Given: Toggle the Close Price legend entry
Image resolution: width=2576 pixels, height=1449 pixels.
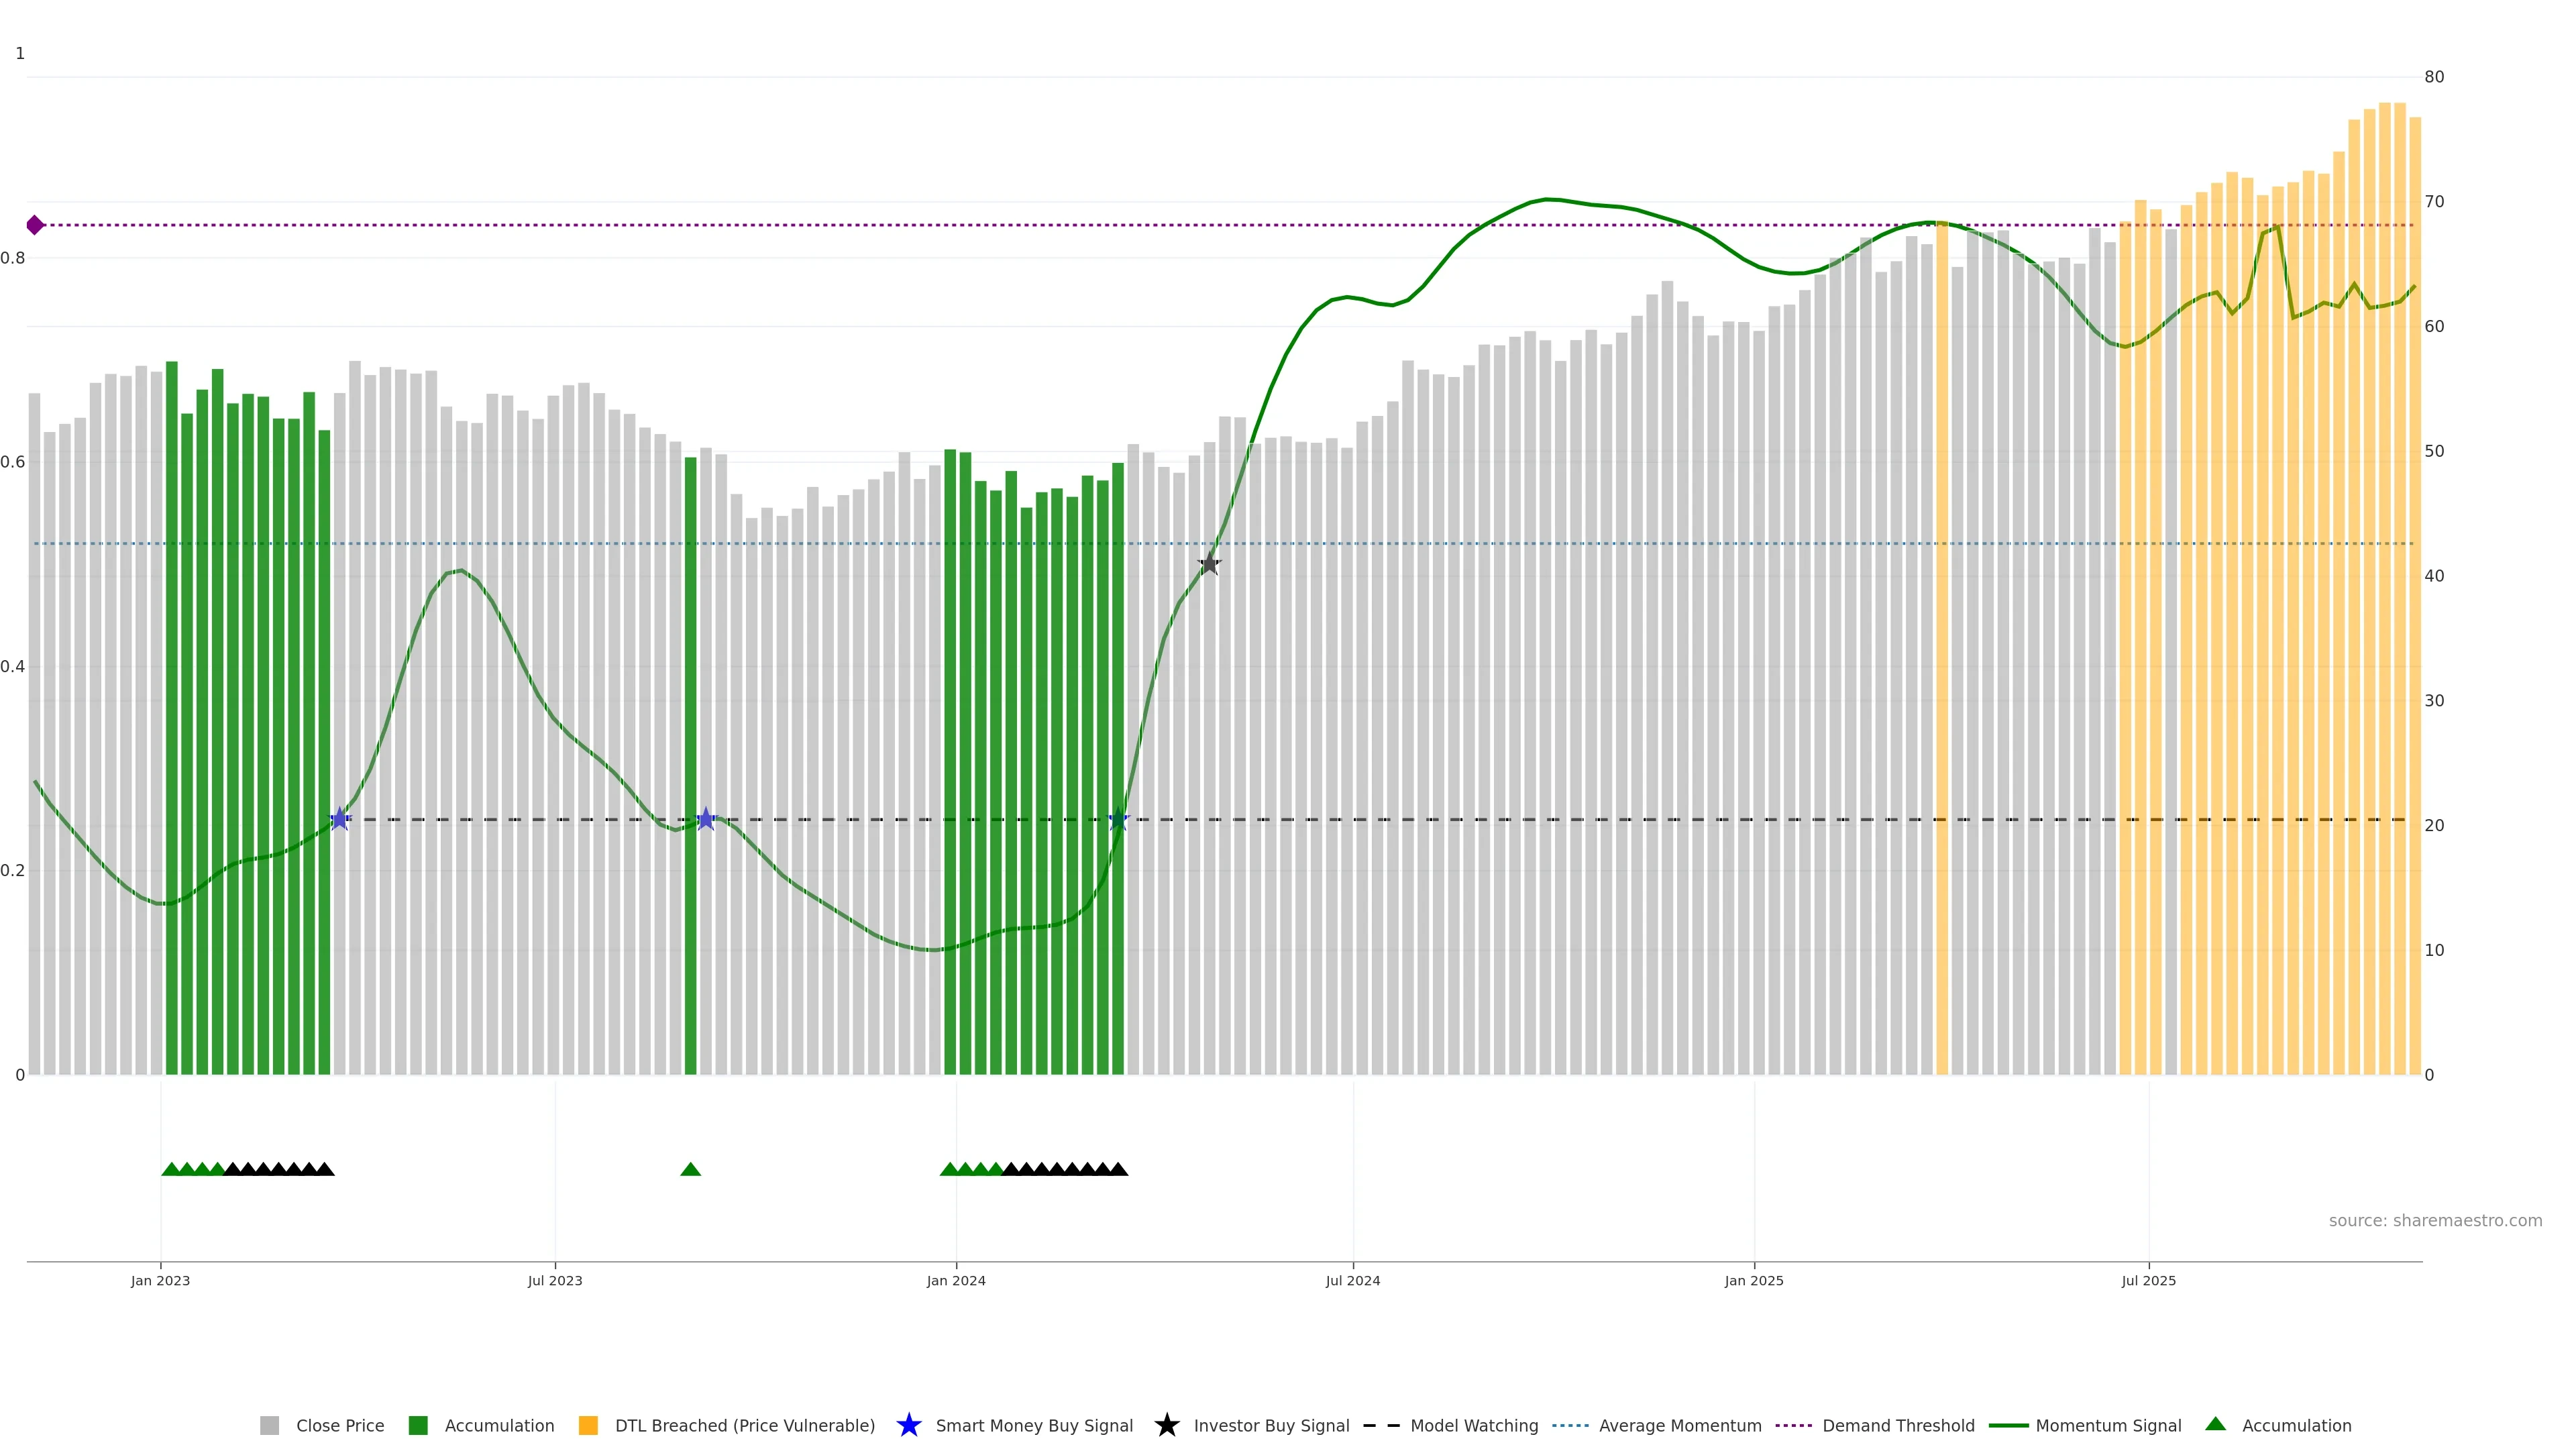Looking at the screenshot, I should tap(339, 1425).
